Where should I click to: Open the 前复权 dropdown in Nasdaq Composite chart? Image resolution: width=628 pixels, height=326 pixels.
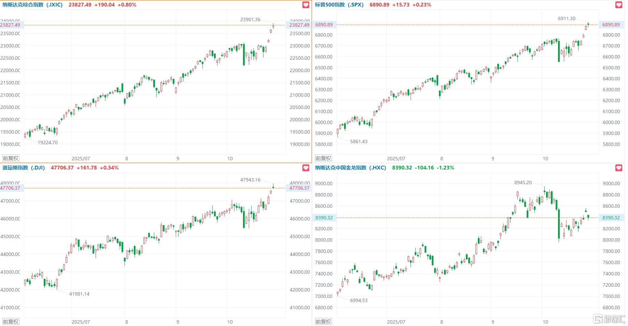coord(11,158)
